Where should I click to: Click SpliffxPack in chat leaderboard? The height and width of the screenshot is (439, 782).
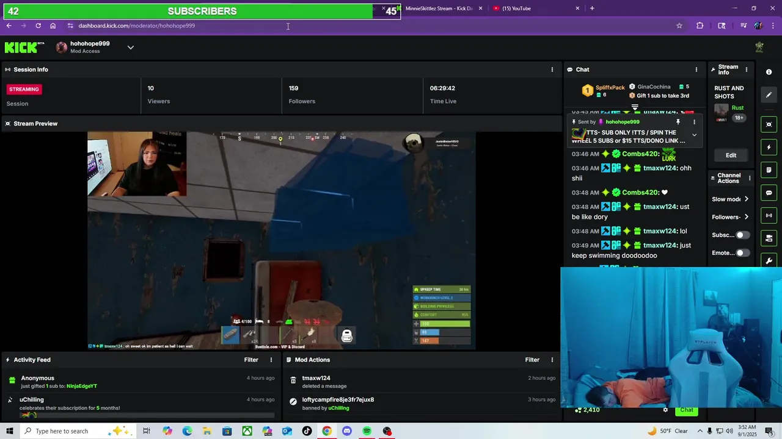pyautogui.click(x=610, y=88)
